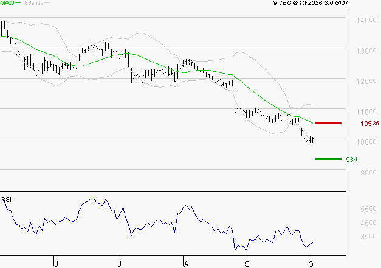Click the 90.00 price axis label
Image resolution: width=381 pixels, height=268 pixels.
[x=368, y=172]
